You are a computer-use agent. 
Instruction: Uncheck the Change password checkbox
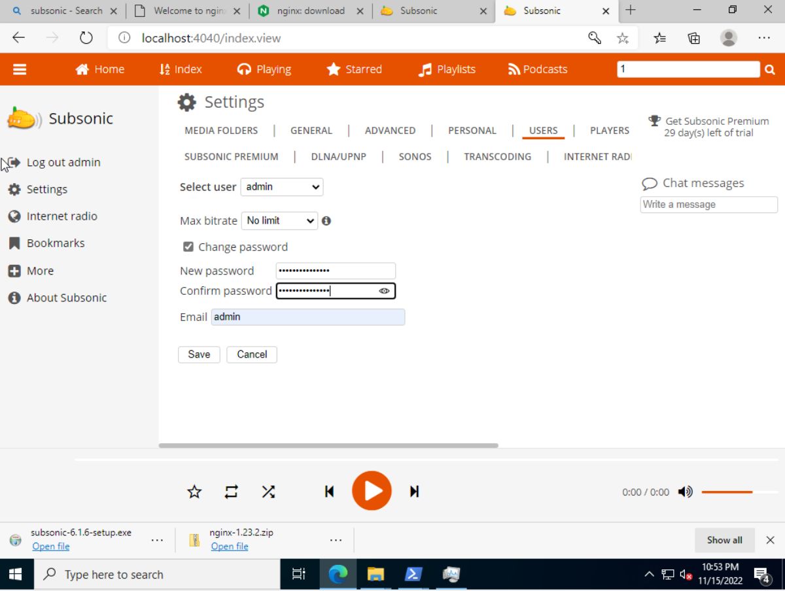[x=188, y=246]
